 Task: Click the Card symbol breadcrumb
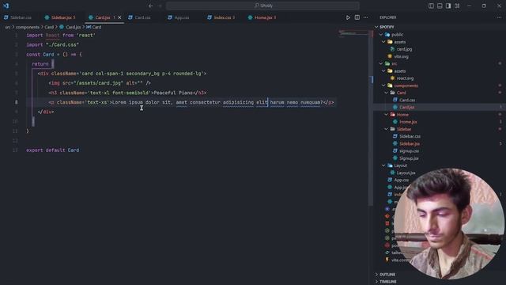tap(94, 27)
